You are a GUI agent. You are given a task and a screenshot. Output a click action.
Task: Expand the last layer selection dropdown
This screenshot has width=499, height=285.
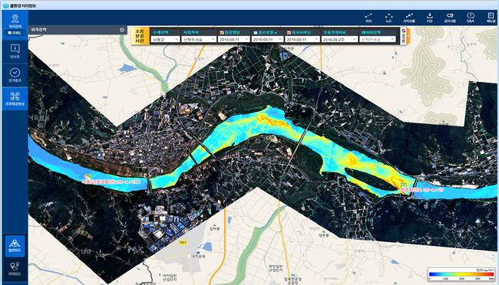coord(378,39)
